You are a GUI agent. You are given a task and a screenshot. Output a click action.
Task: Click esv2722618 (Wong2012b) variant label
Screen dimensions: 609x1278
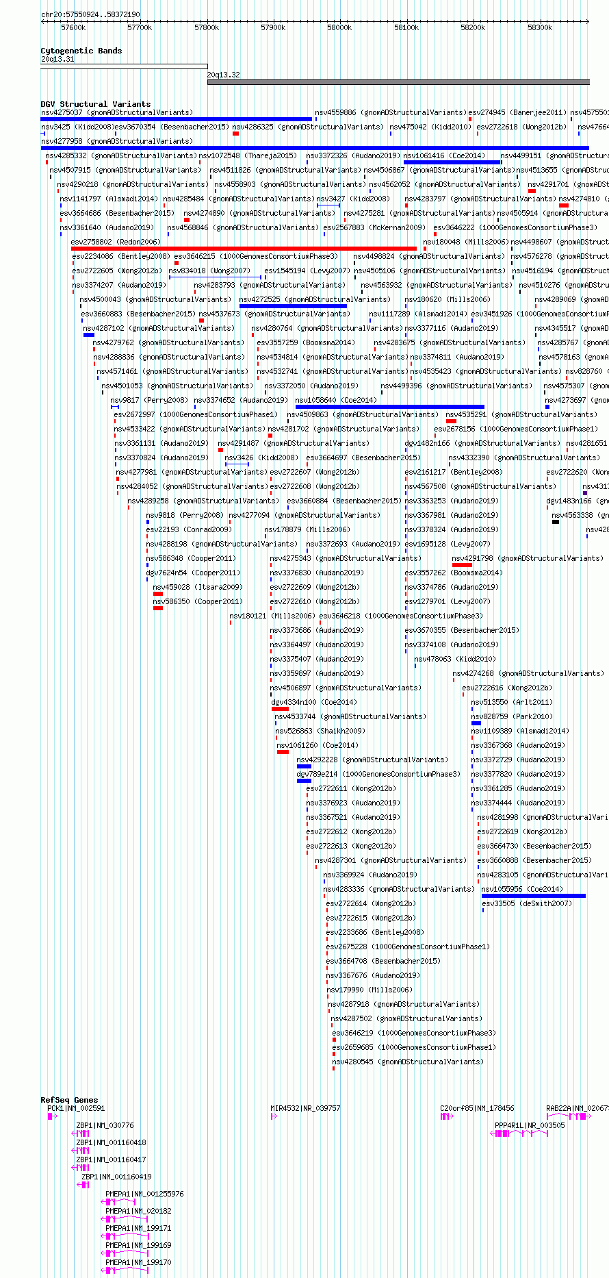click(522, 127)
